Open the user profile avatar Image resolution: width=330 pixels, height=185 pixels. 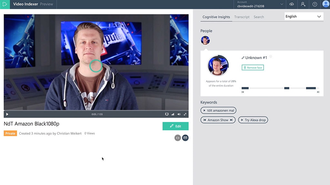[x=325, y=4]
